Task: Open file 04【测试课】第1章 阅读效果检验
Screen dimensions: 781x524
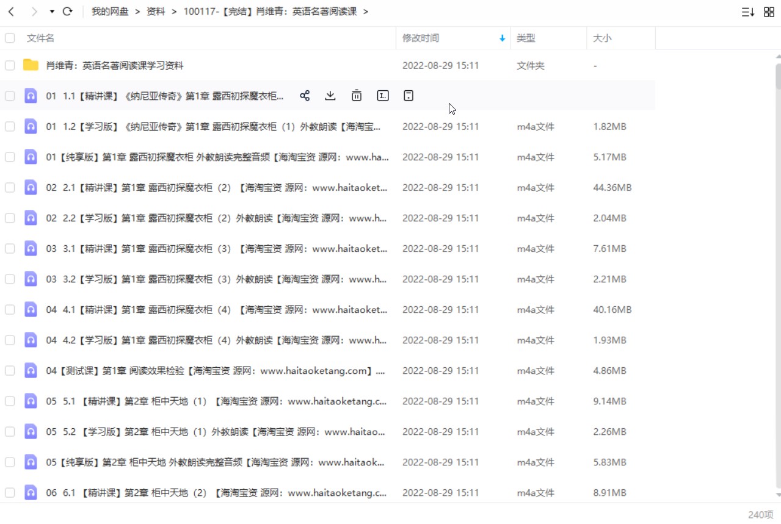Action: coord(216,370)
